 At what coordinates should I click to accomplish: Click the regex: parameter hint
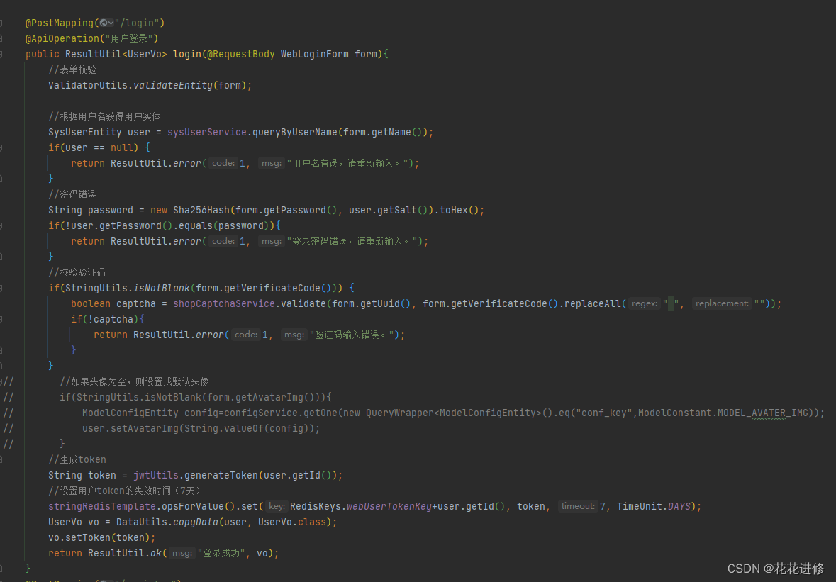pyautogui.click(x=645, y=303)
